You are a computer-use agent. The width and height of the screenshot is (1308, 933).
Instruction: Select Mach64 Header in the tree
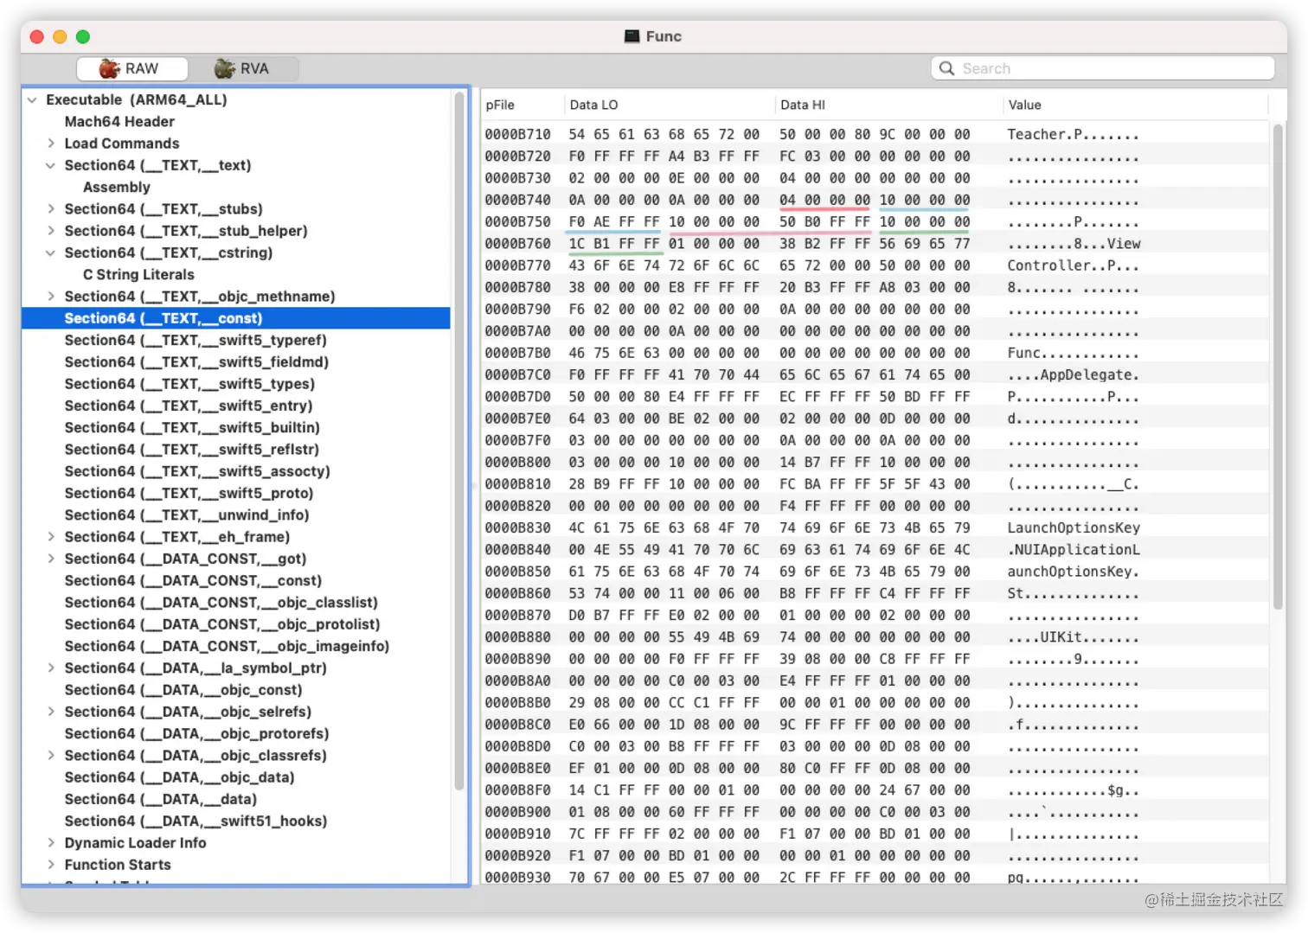pos(119,122)
